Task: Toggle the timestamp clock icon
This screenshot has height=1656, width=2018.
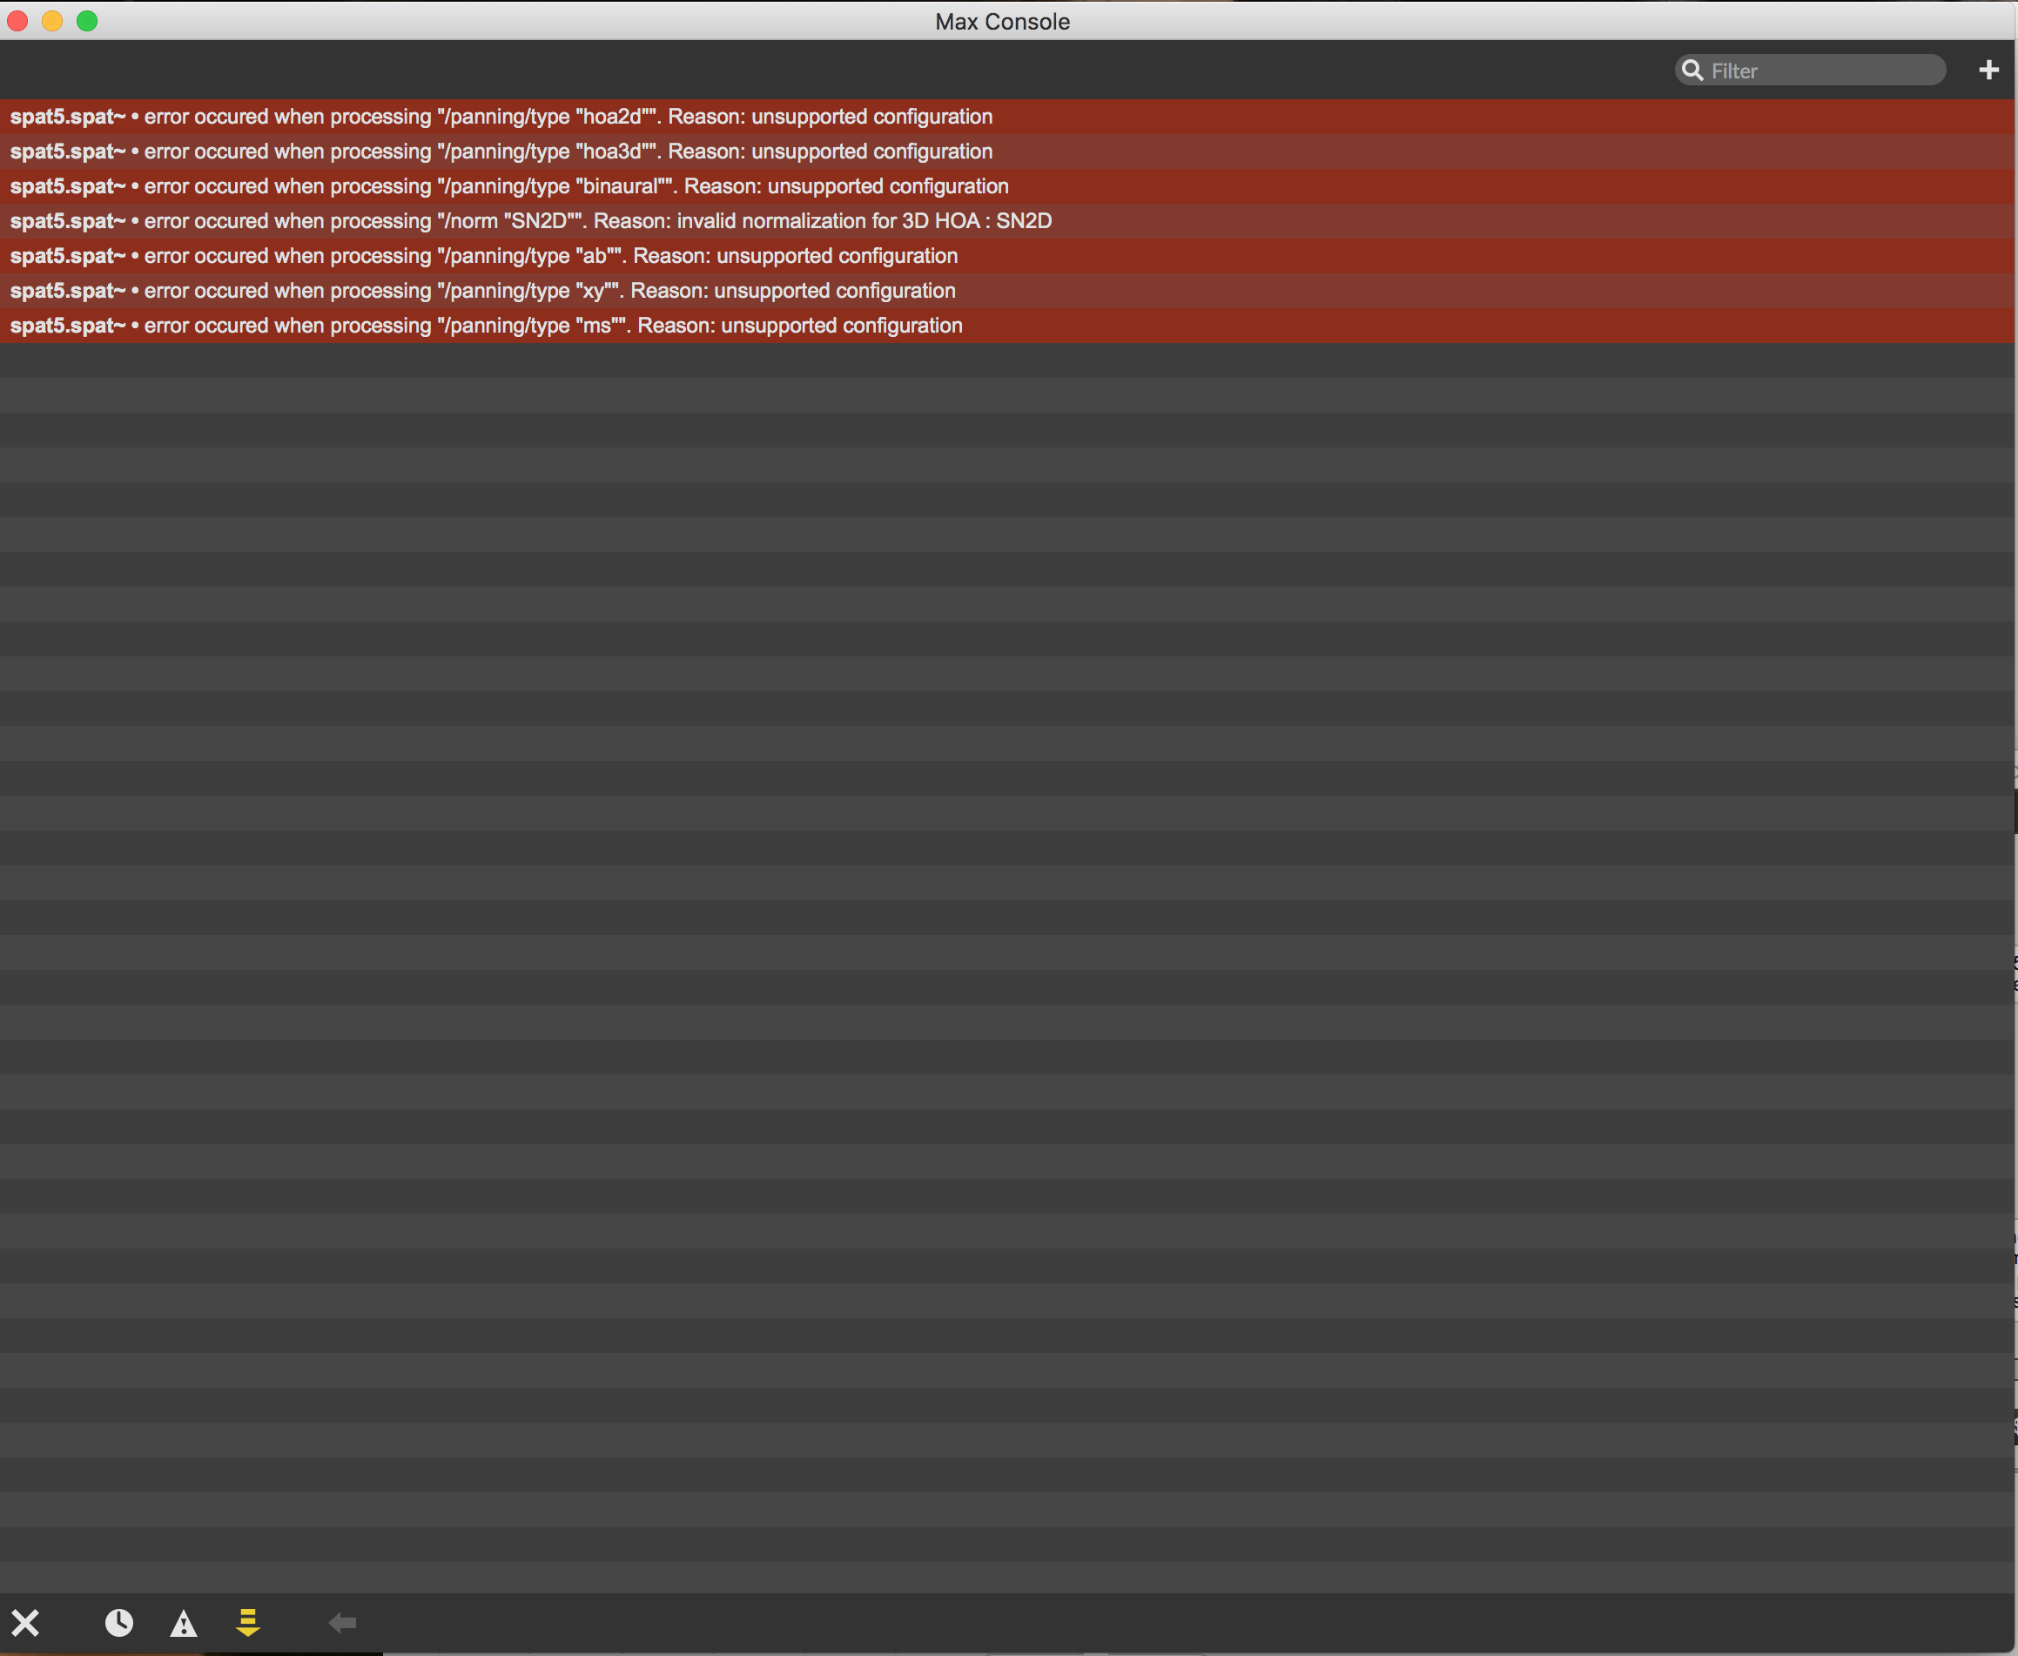Action: (119, 1623)
